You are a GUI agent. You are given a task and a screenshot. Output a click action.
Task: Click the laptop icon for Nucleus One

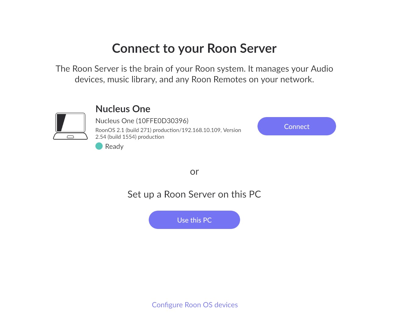70,126
